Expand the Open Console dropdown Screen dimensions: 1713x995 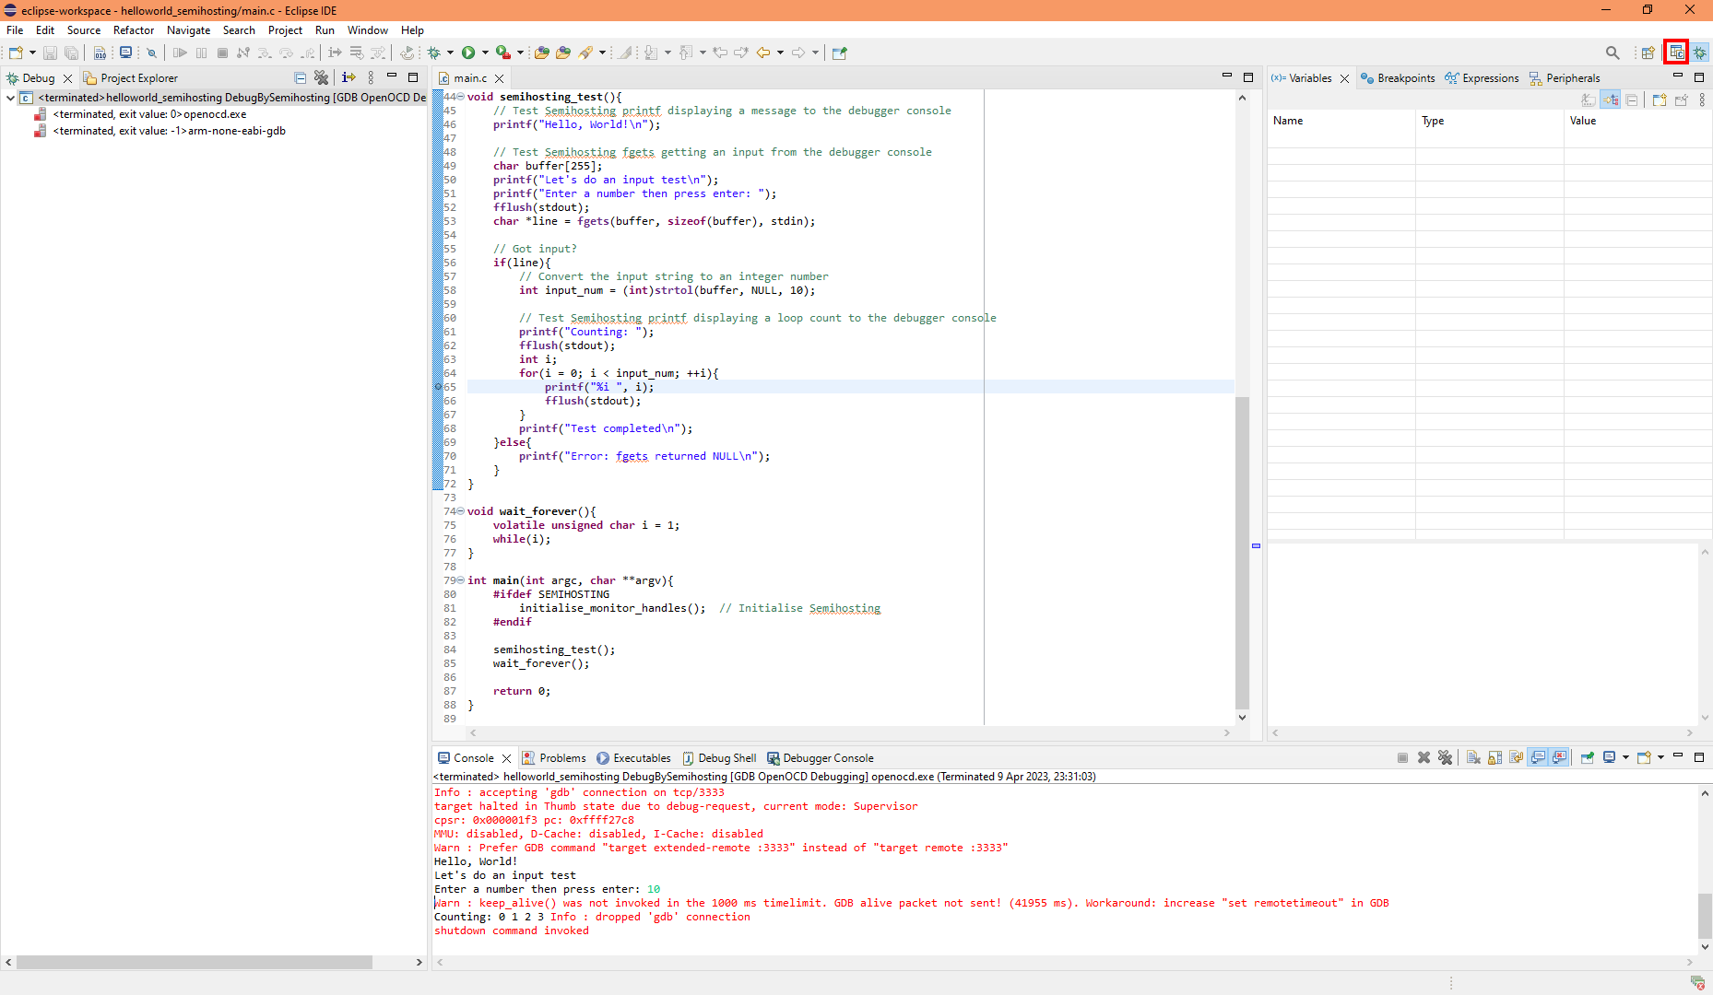pos(1660,757)
